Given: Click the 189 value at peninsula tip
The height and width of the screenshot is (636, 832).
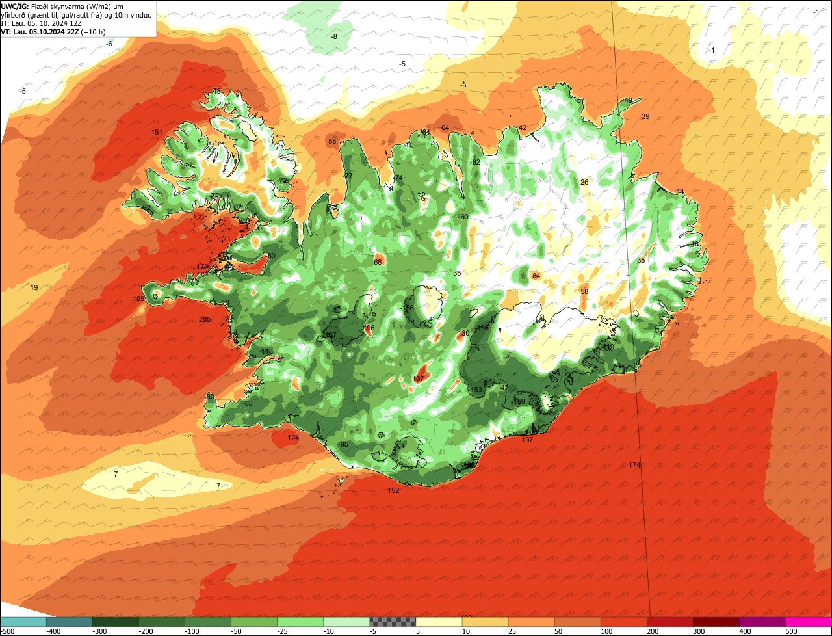Looking at the screenshot, I should coord(138,298).
